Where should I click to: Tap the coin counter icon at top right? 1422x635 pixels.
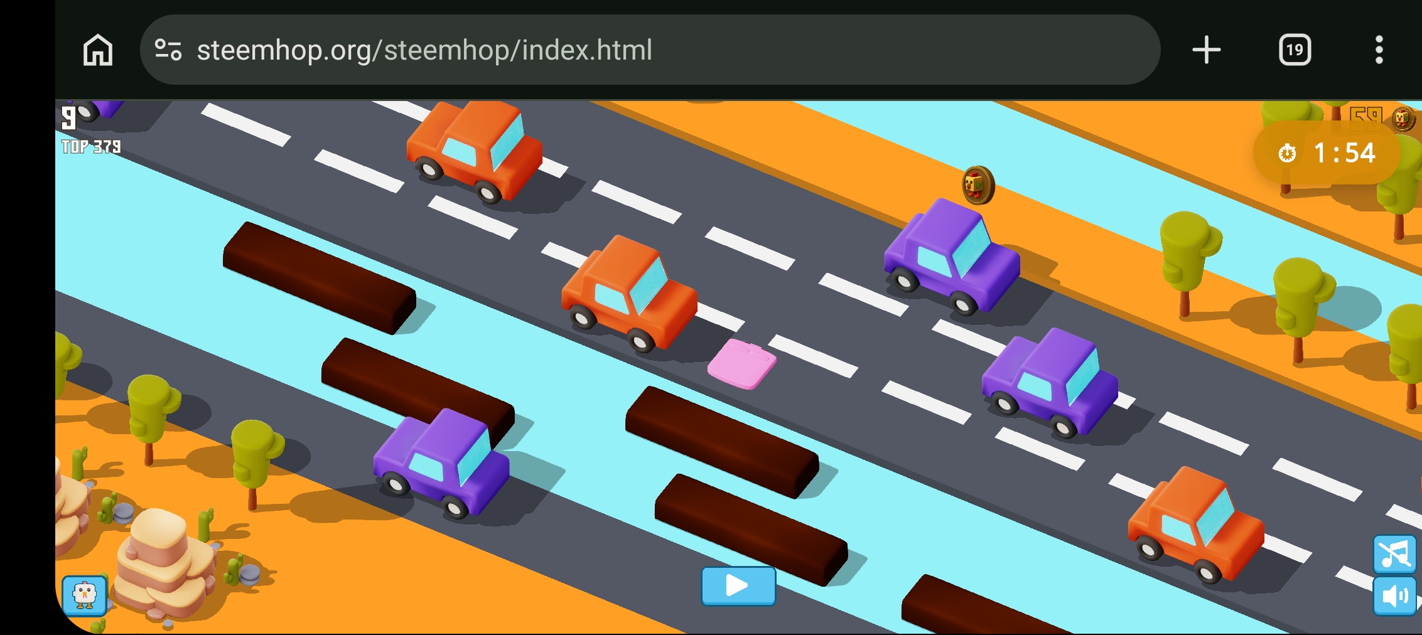[1403, 119]
